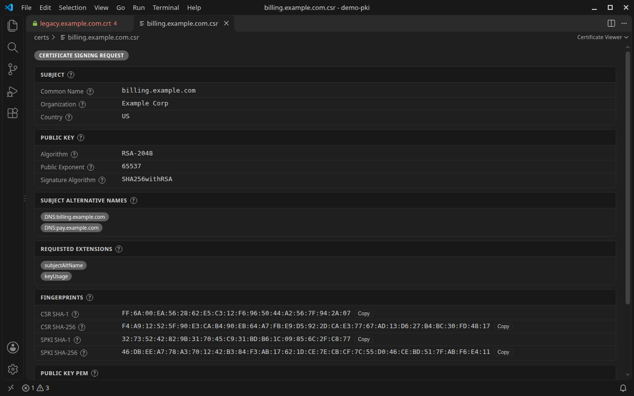Open the Explorer view in activity bar
Screen dimensions: 634x396
(13, 25)
